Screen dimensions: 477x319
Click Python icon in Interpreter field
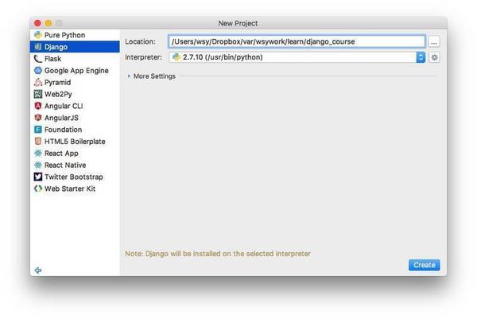click(176, 57)
